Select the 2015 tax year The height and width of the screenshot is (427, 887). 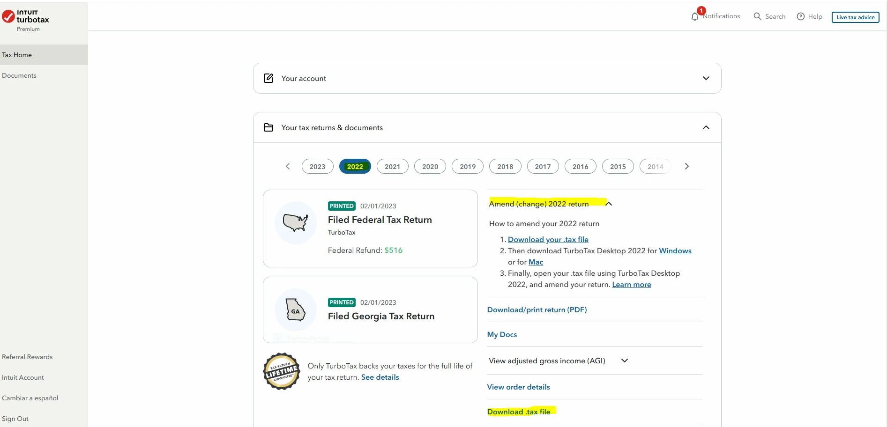tap(618, 166)
